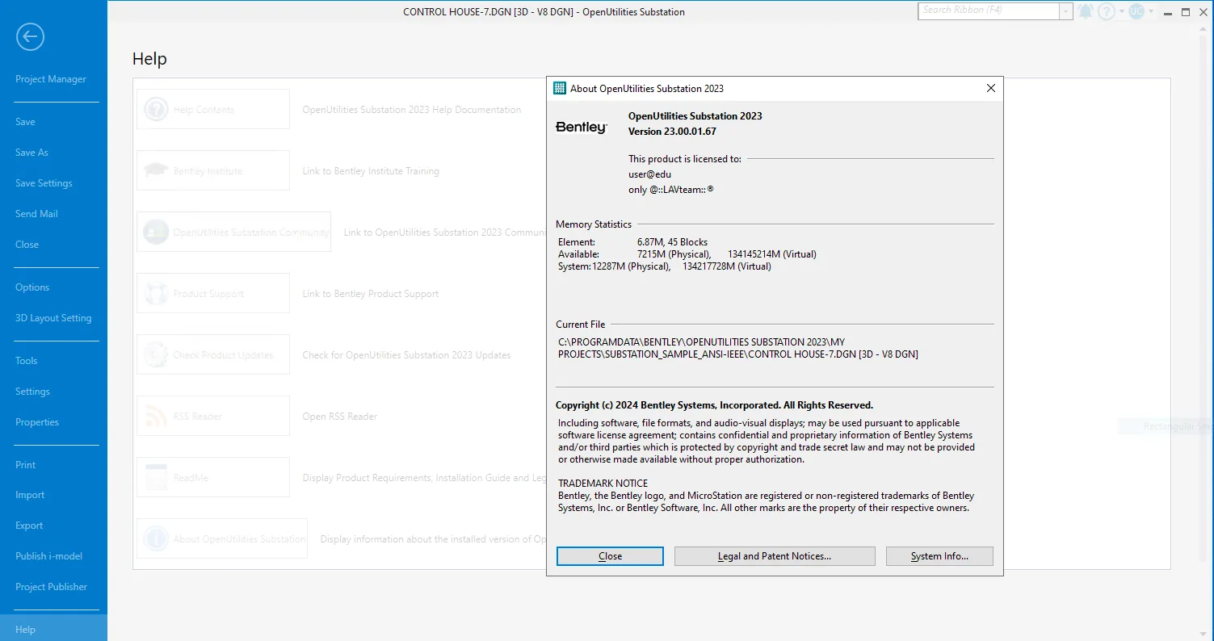Click 'Check for OpenUtilities Substation 2023 Updates' text
Image resolution: width=1214 pixels, height=641 pixels.
tap(406, 355)
